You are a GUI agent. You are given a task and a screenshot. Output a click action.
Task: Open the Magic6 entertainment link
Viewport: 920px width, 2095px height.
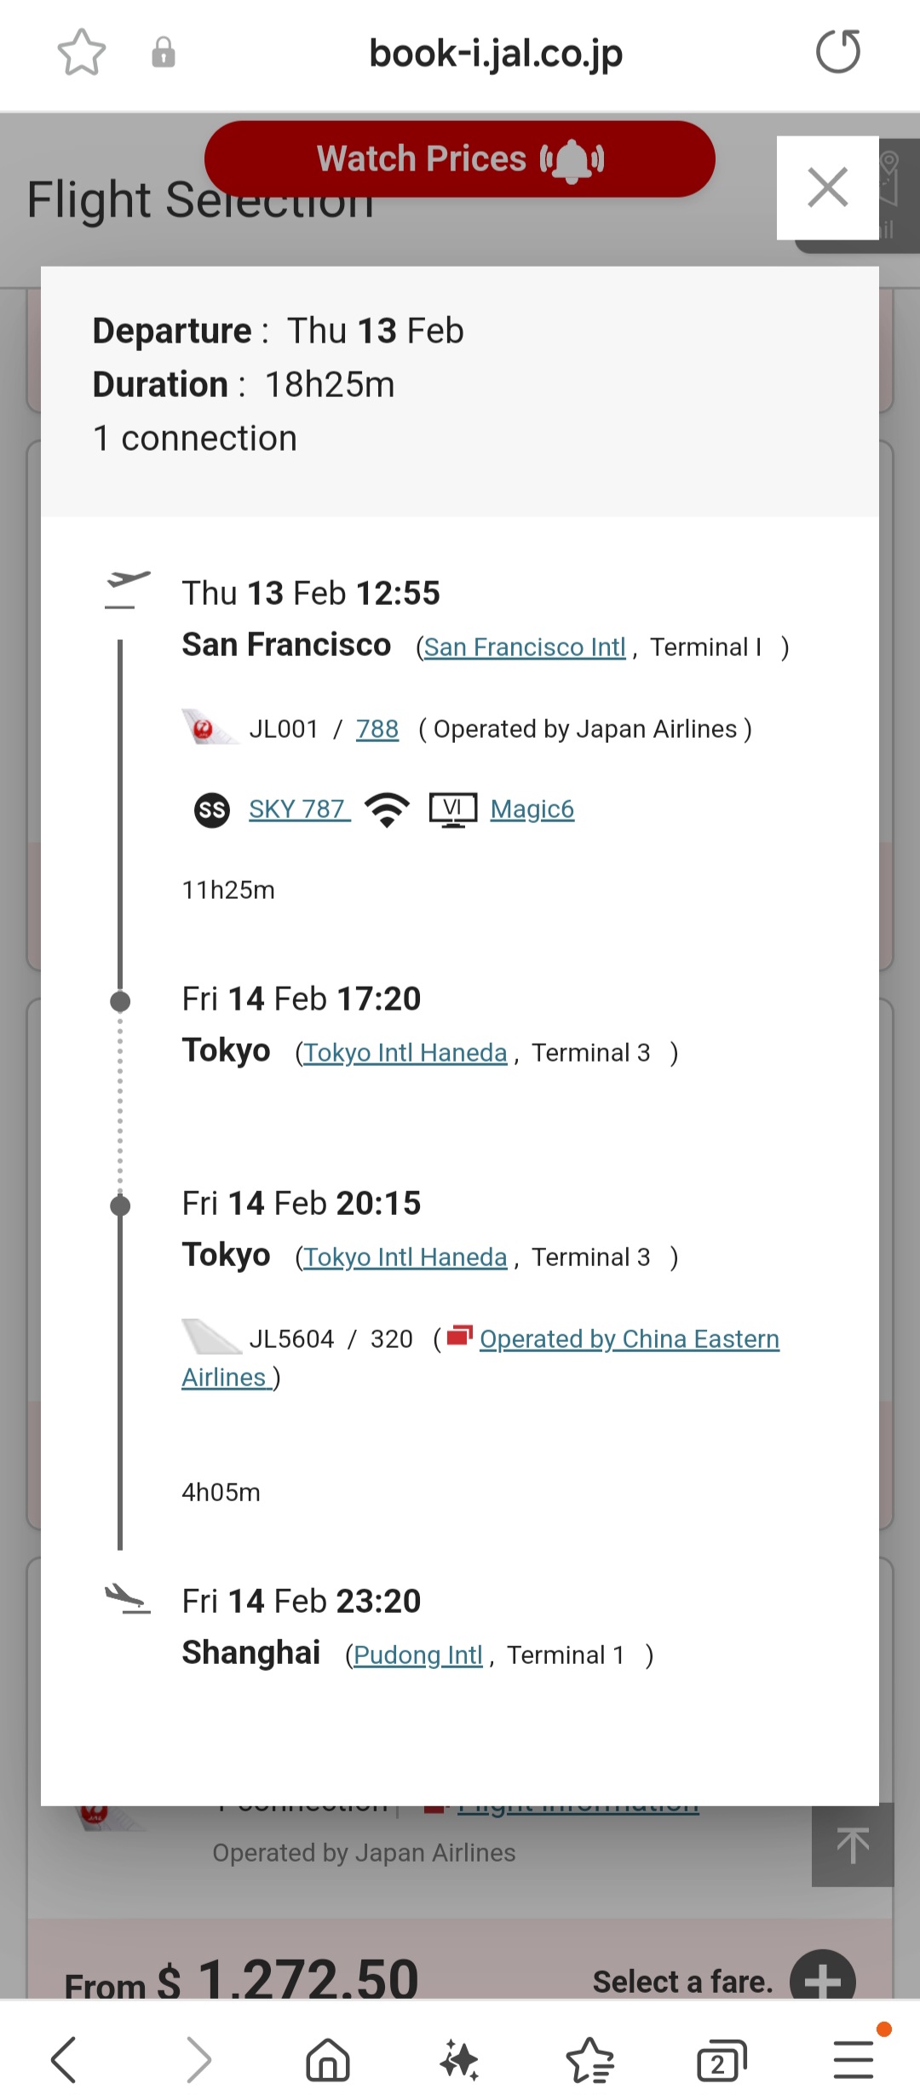[x=532, y=809]
